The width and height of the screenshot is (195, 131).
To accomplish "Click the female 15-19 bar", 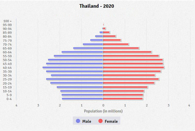I will point(125,87).
